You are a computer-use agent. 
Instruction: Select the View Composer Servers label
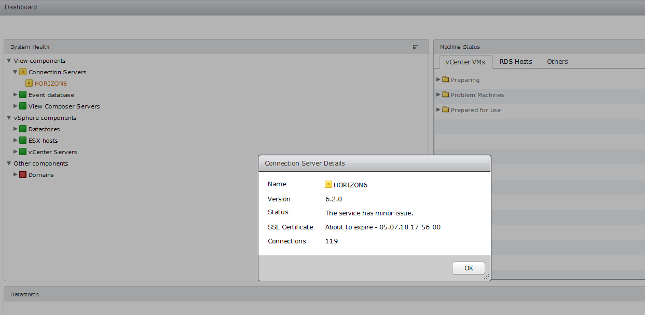(64, 106)
